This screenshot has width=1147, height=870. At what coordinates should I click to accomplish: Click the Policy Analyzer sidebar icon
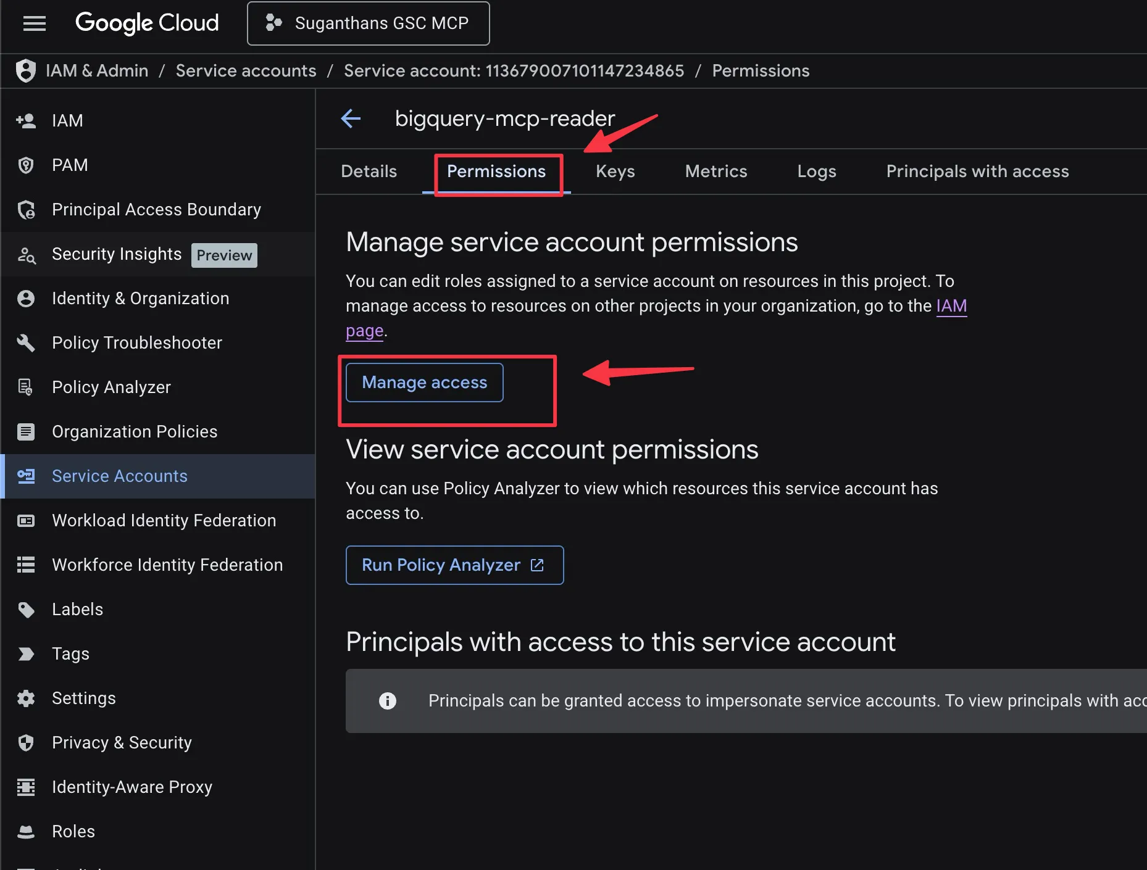click(26, 387)
